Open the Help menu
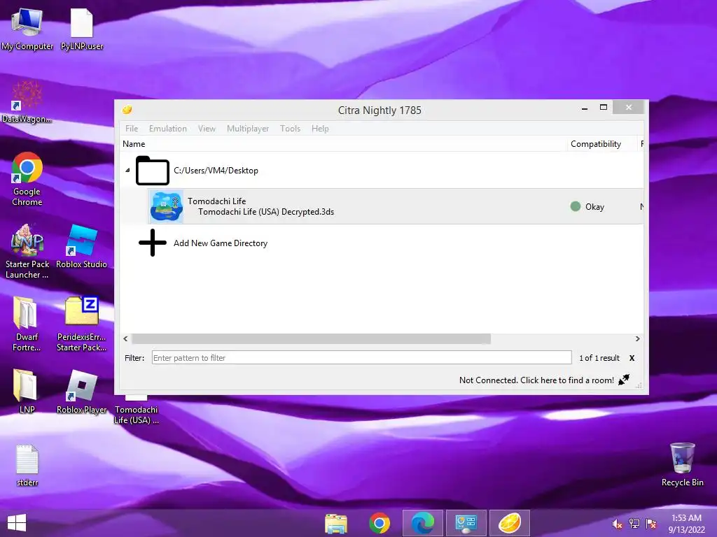The height and width of the screenshot is (537, 717). pos(320,129)
